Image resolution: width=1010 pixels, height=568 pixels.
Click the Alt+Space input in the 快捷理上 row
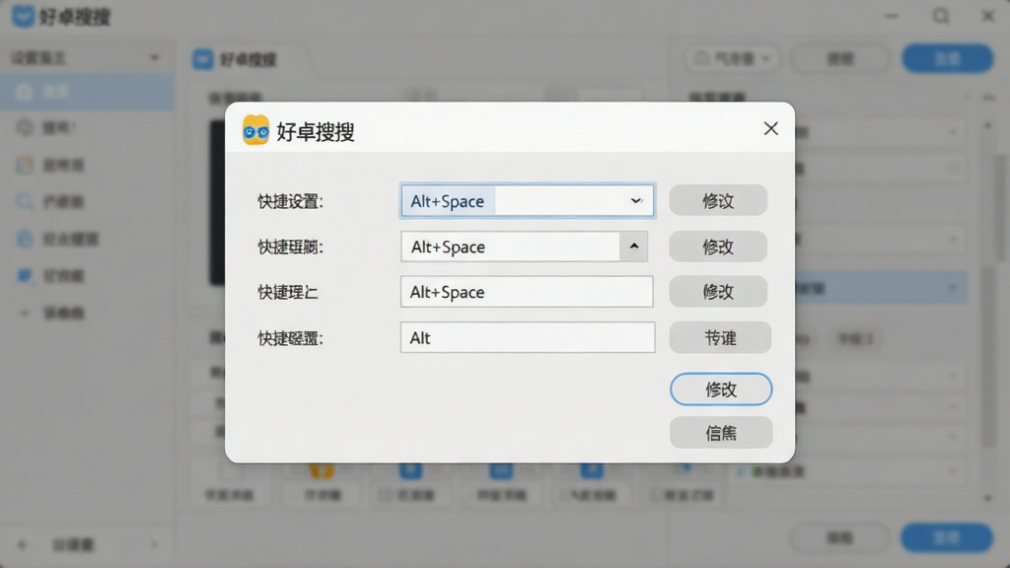click(527, 292)
